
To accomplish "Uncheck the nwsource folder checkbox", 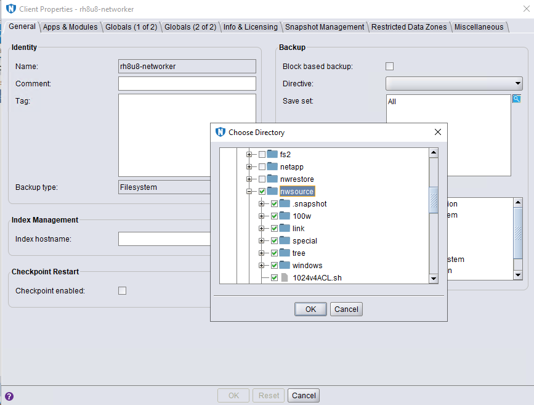I will (262, 191).
